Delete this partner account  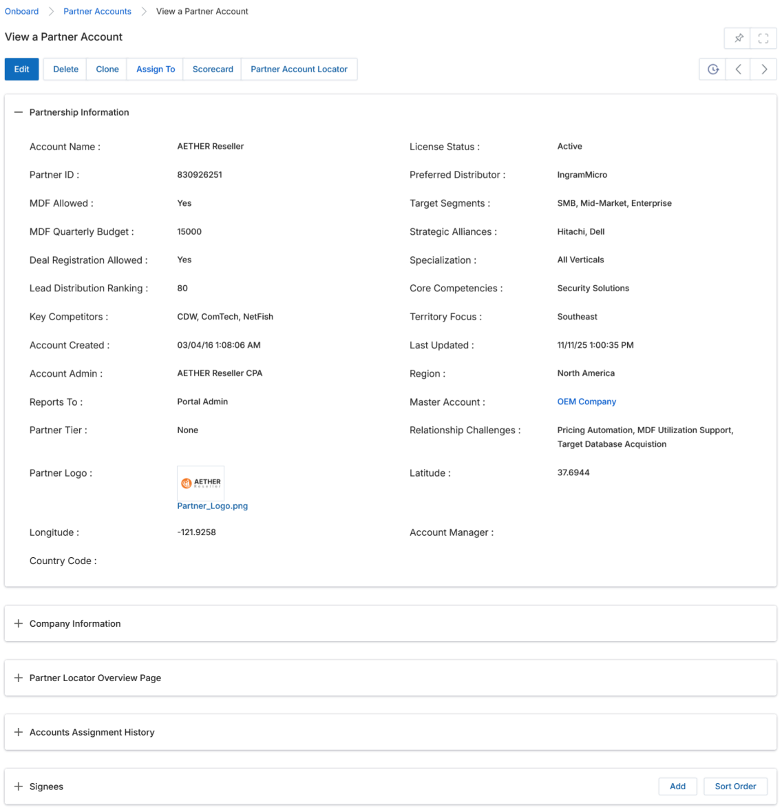tap(65, 70)
